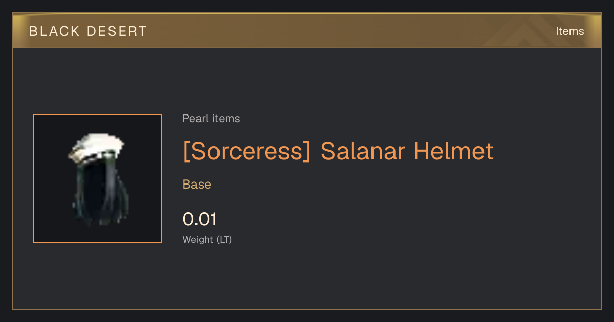Click the Weight (LT) label
Viewport: 614px width, 322px height.
click(x=207, y=239)
